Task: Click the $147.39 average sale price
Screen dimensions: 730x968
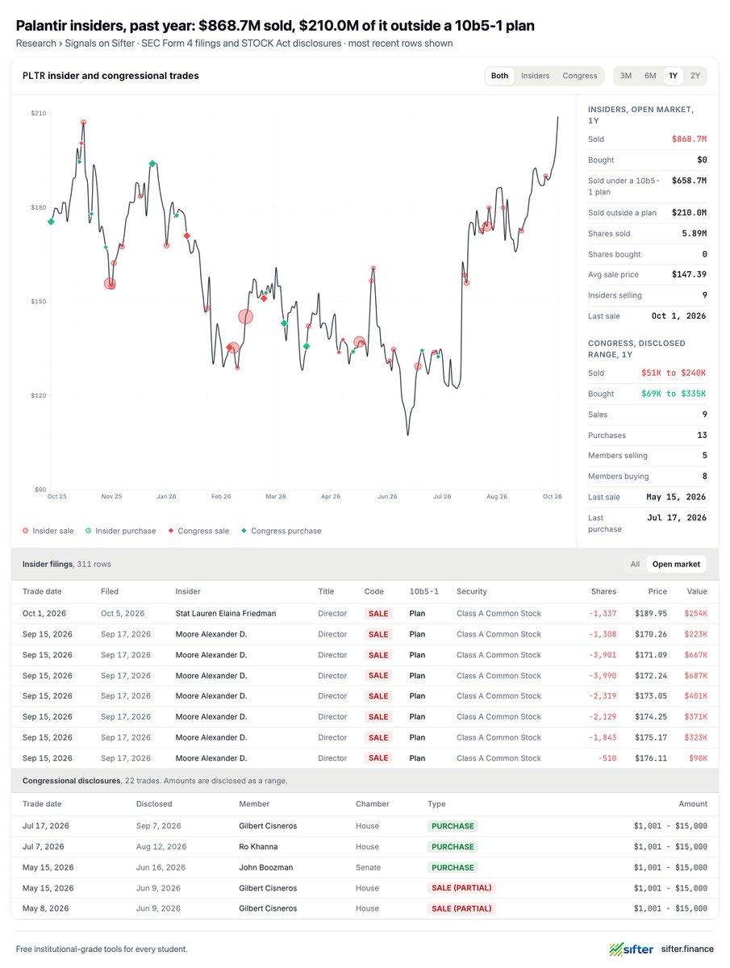Action: [x=689, y=274]
